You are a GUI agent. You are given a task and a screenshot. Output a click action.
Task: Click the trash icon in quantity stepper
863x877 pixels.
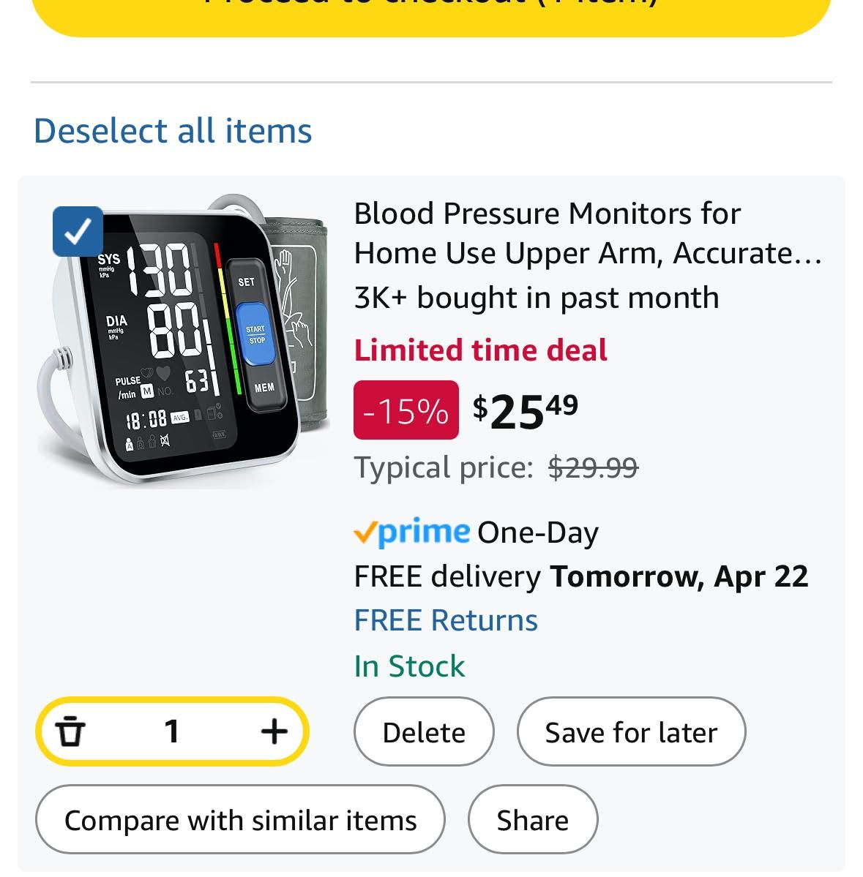[70, 731]
